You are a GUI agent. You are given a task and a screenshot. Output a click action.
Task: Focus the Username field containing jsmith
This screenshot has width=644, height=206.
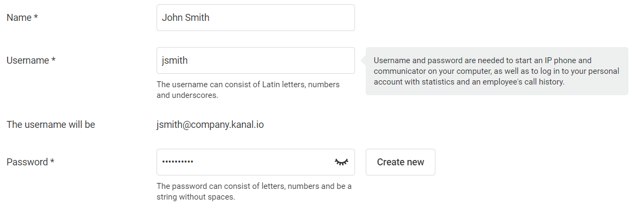[x=256, y=60]
